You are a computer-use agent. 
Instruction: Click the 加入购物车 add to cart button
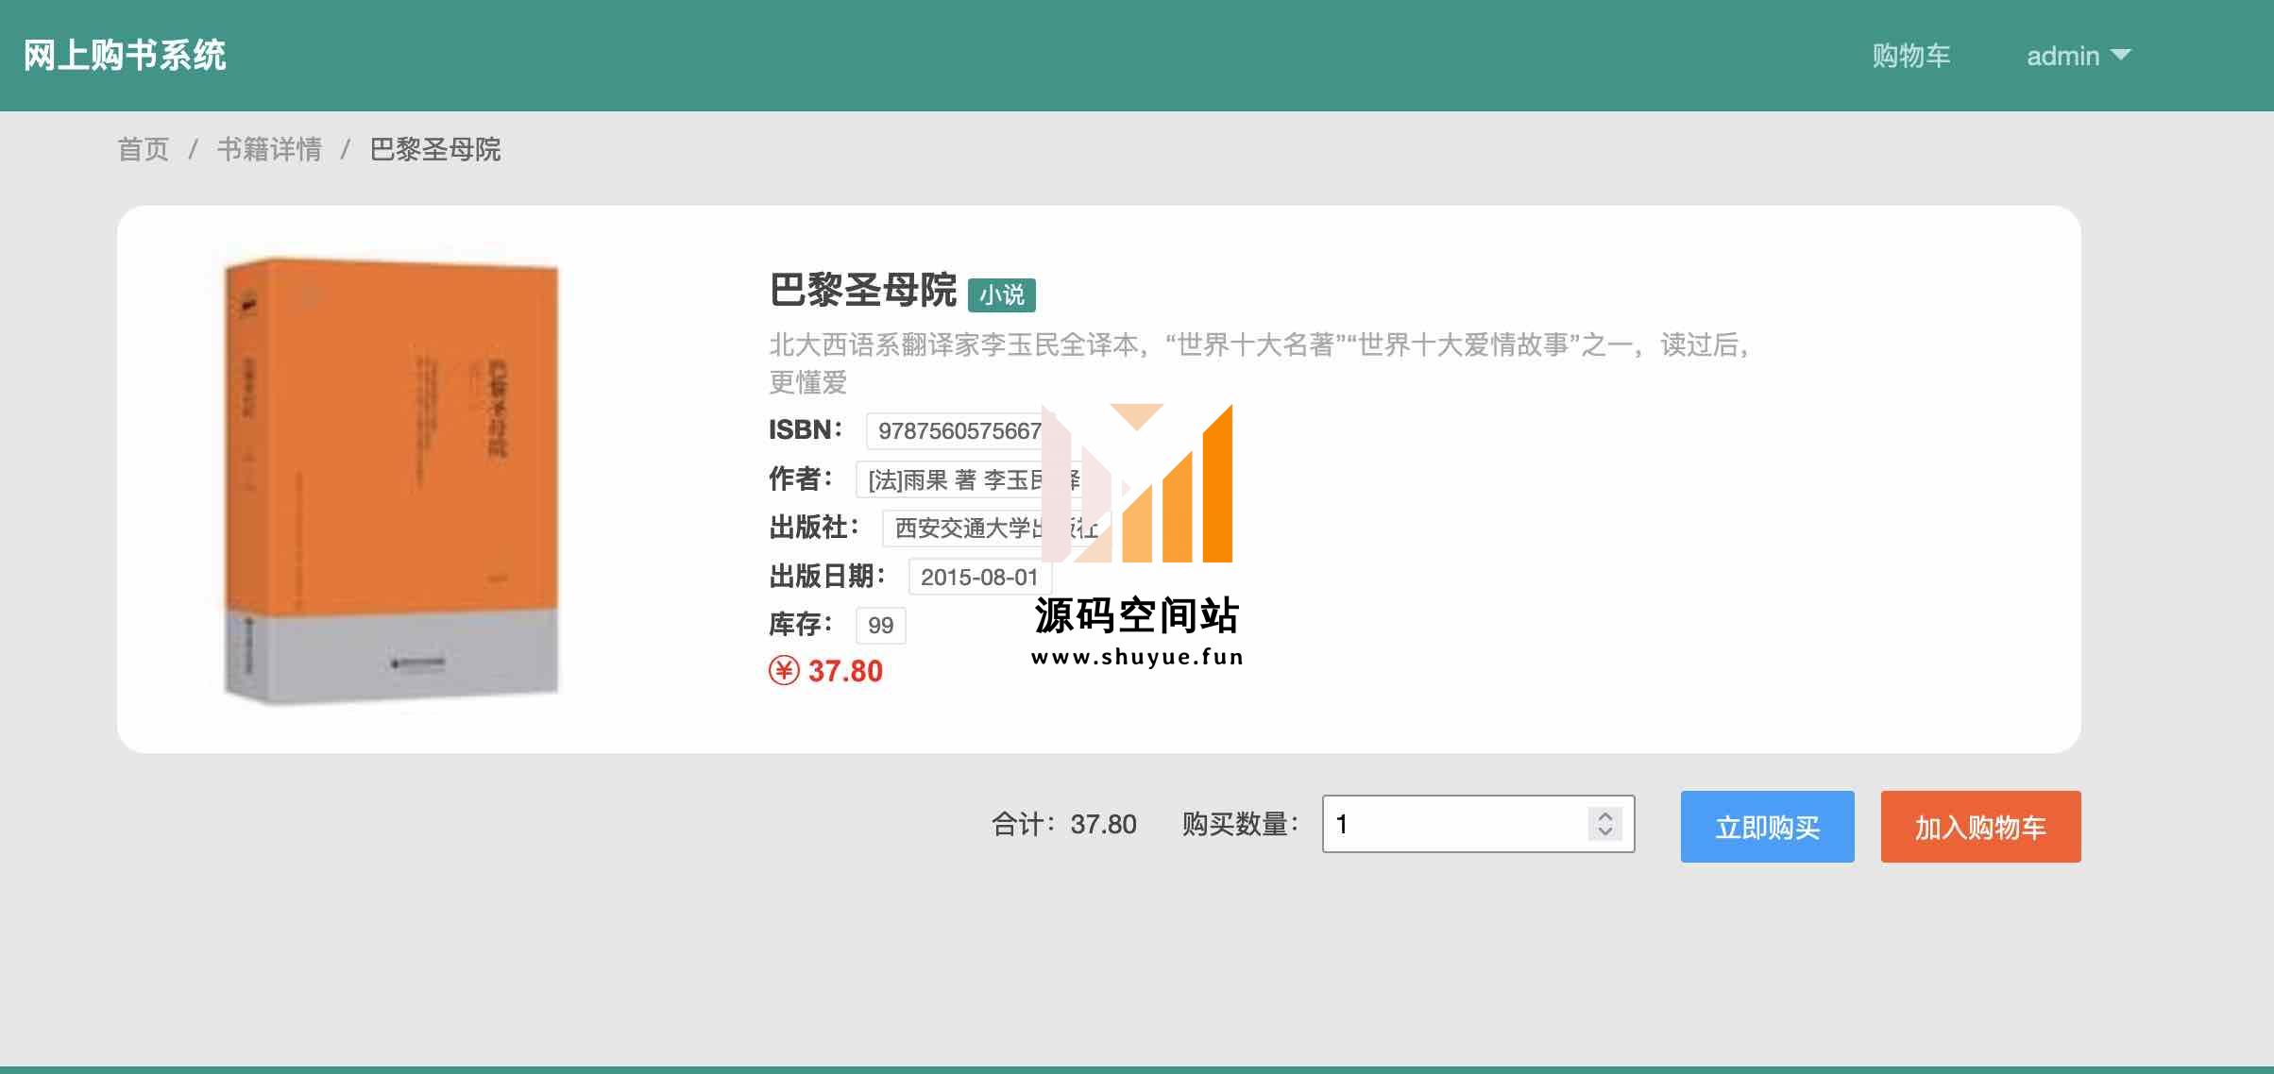point(1980,827)
